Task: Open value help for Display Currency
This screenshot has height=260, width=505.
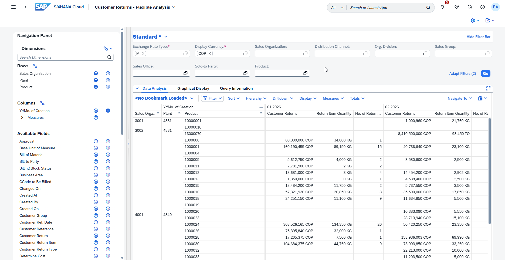Action: tap(245, 53)
